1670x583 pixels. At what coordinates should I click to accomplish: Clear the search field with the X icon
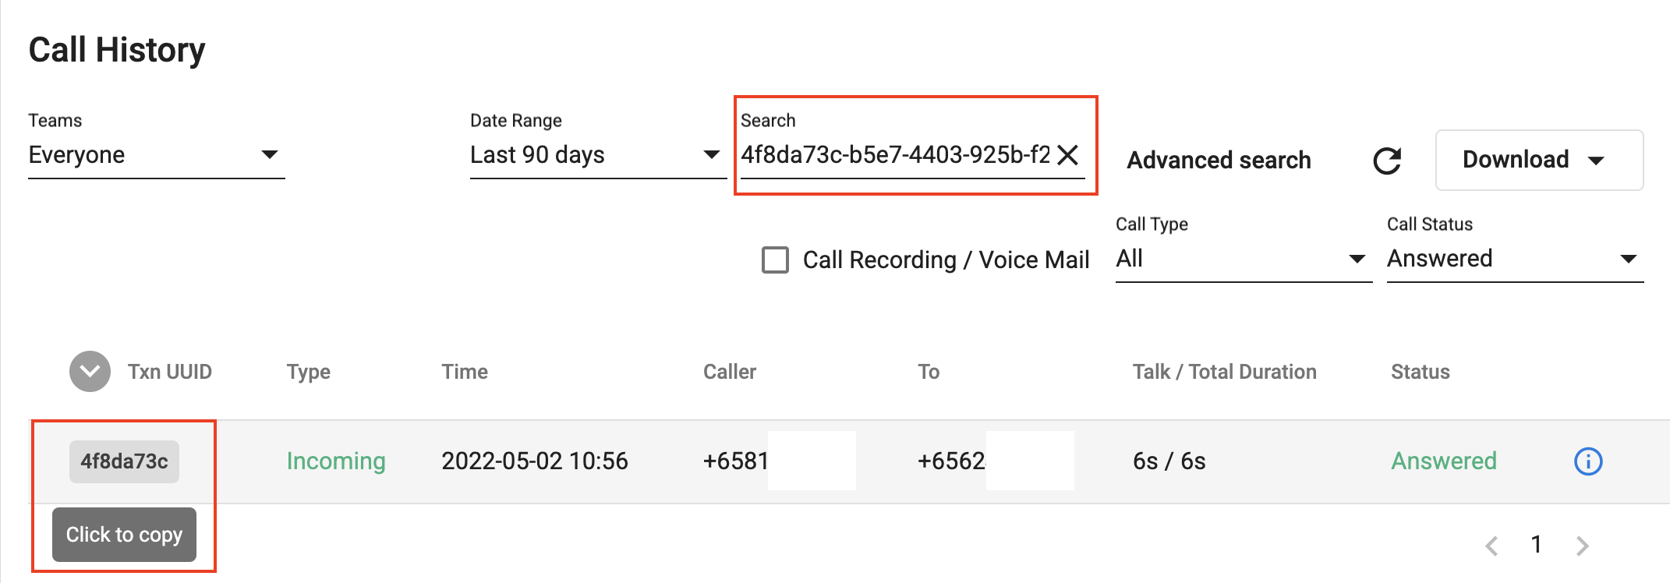point(1068,155)
